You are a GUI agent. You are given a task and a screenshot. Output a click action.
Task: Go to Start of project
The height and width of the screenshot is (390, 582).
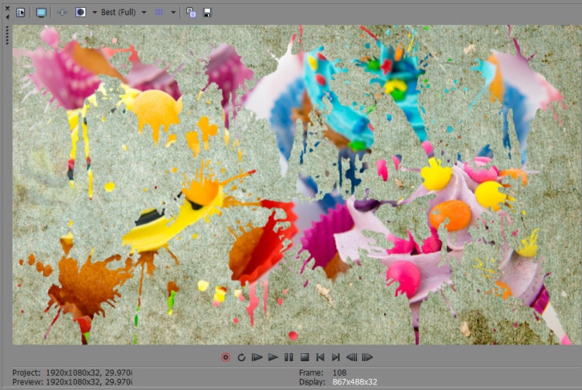point(320,357)
